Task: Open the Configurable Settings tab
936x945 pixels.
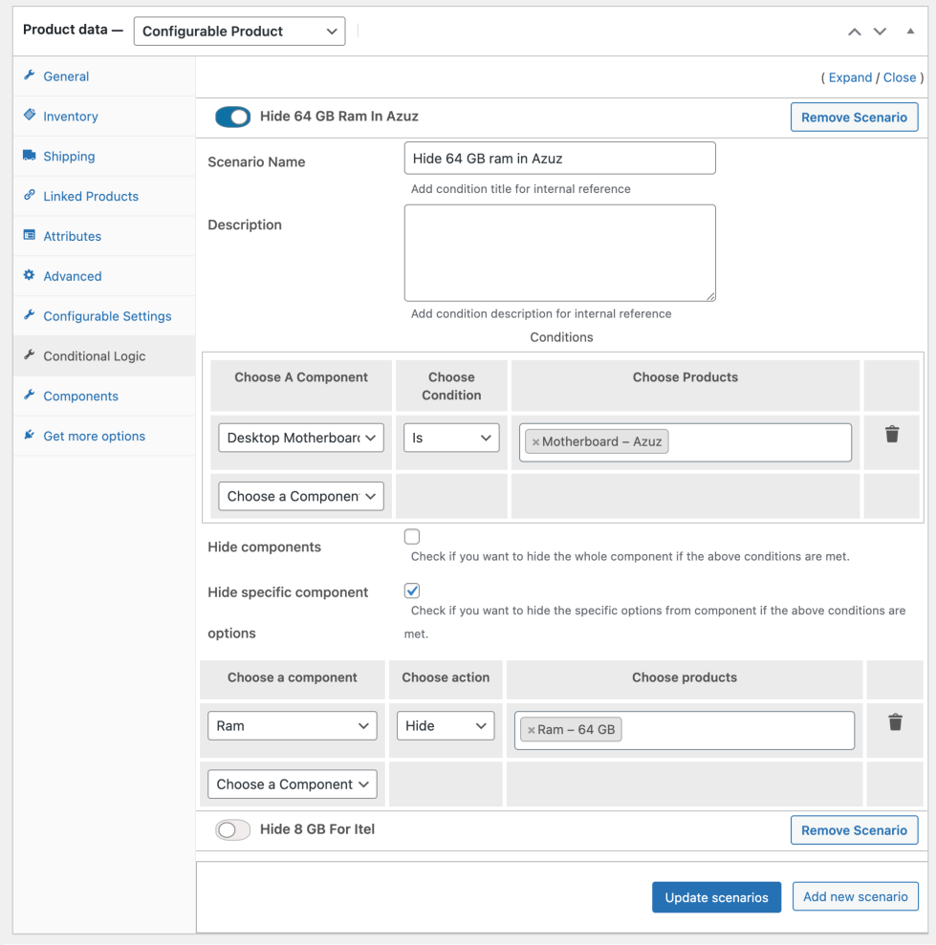Action: click(107, 316)
